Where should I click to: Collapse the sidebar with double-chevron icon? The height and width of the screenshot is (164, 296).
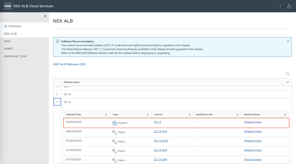[x=45, y=16]
